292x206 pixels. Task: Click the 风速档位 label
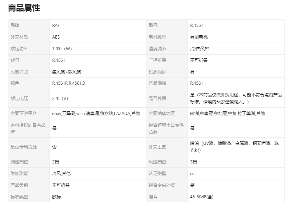pyautogui.click(x=157, y=162)
